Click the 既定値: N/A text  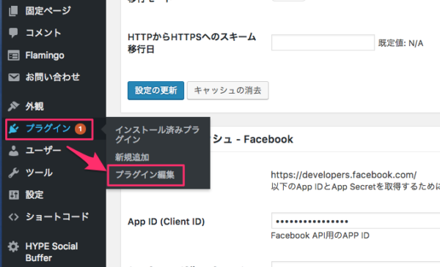point(400,43)
